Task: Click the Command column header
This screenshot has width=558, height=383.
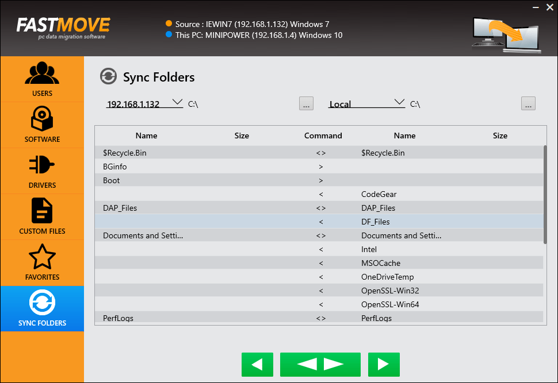Action: point(323,136)
